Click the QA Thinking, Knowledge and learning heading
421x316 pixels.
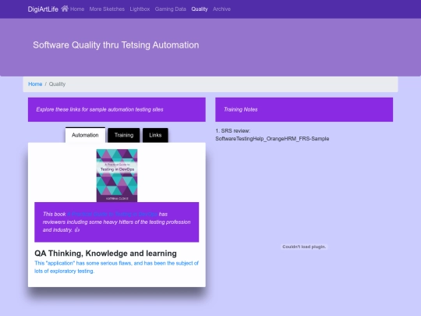pos(105,254)
